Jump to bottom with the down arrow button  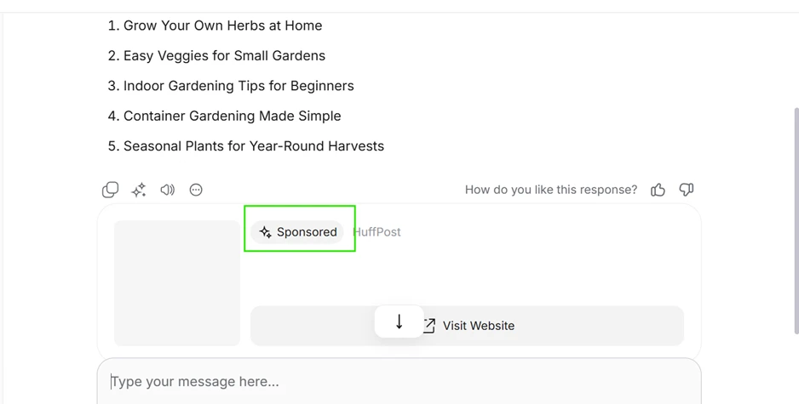(x=399, y=321)
